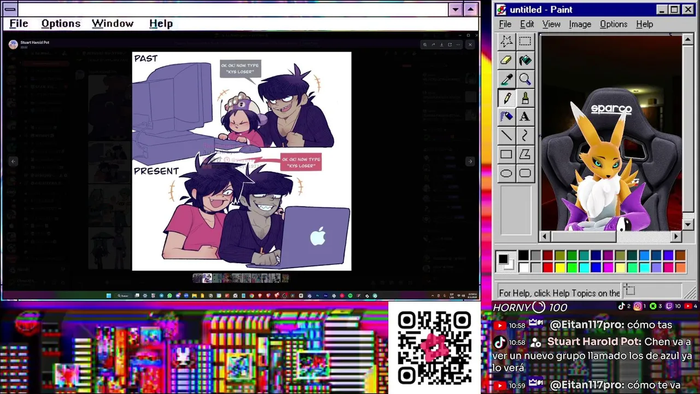Open Paint's Edit menu
700x394 pixels.
(x=527, y=24)
